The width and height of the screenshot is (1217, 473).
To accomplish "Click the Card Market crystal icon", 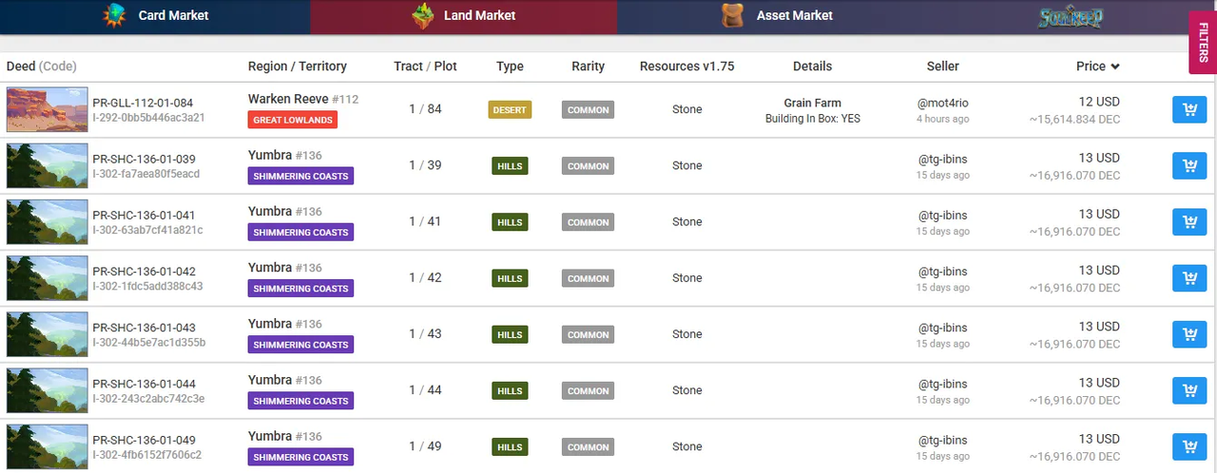I will (115, 15).
